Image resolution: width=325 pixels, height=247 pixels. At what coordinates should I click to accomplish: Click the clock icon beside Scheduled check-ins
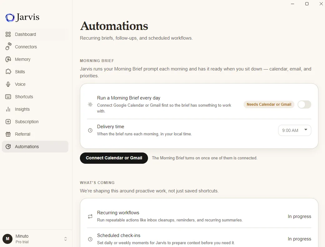tap(90, 239)
